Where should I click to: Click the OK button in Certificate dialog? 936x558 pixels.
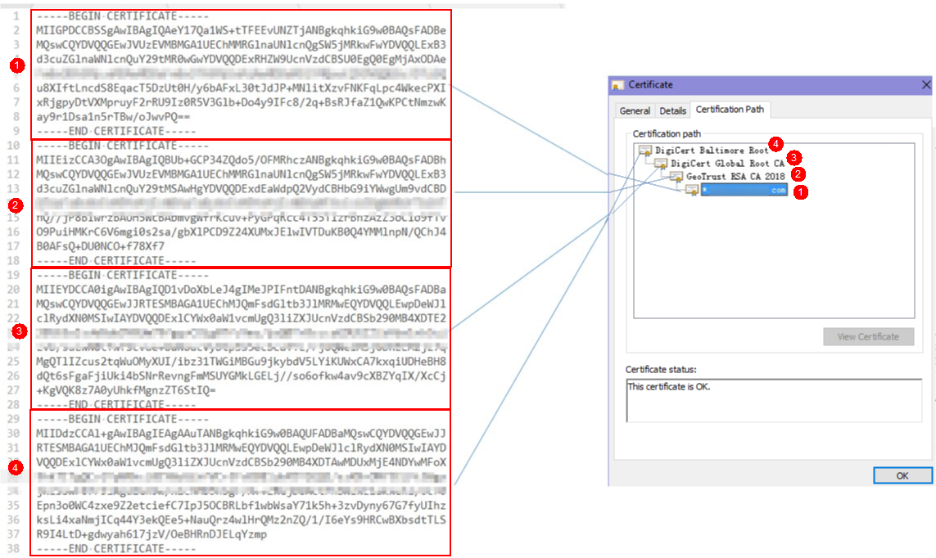pyautogui.click(x=902, y=475)
